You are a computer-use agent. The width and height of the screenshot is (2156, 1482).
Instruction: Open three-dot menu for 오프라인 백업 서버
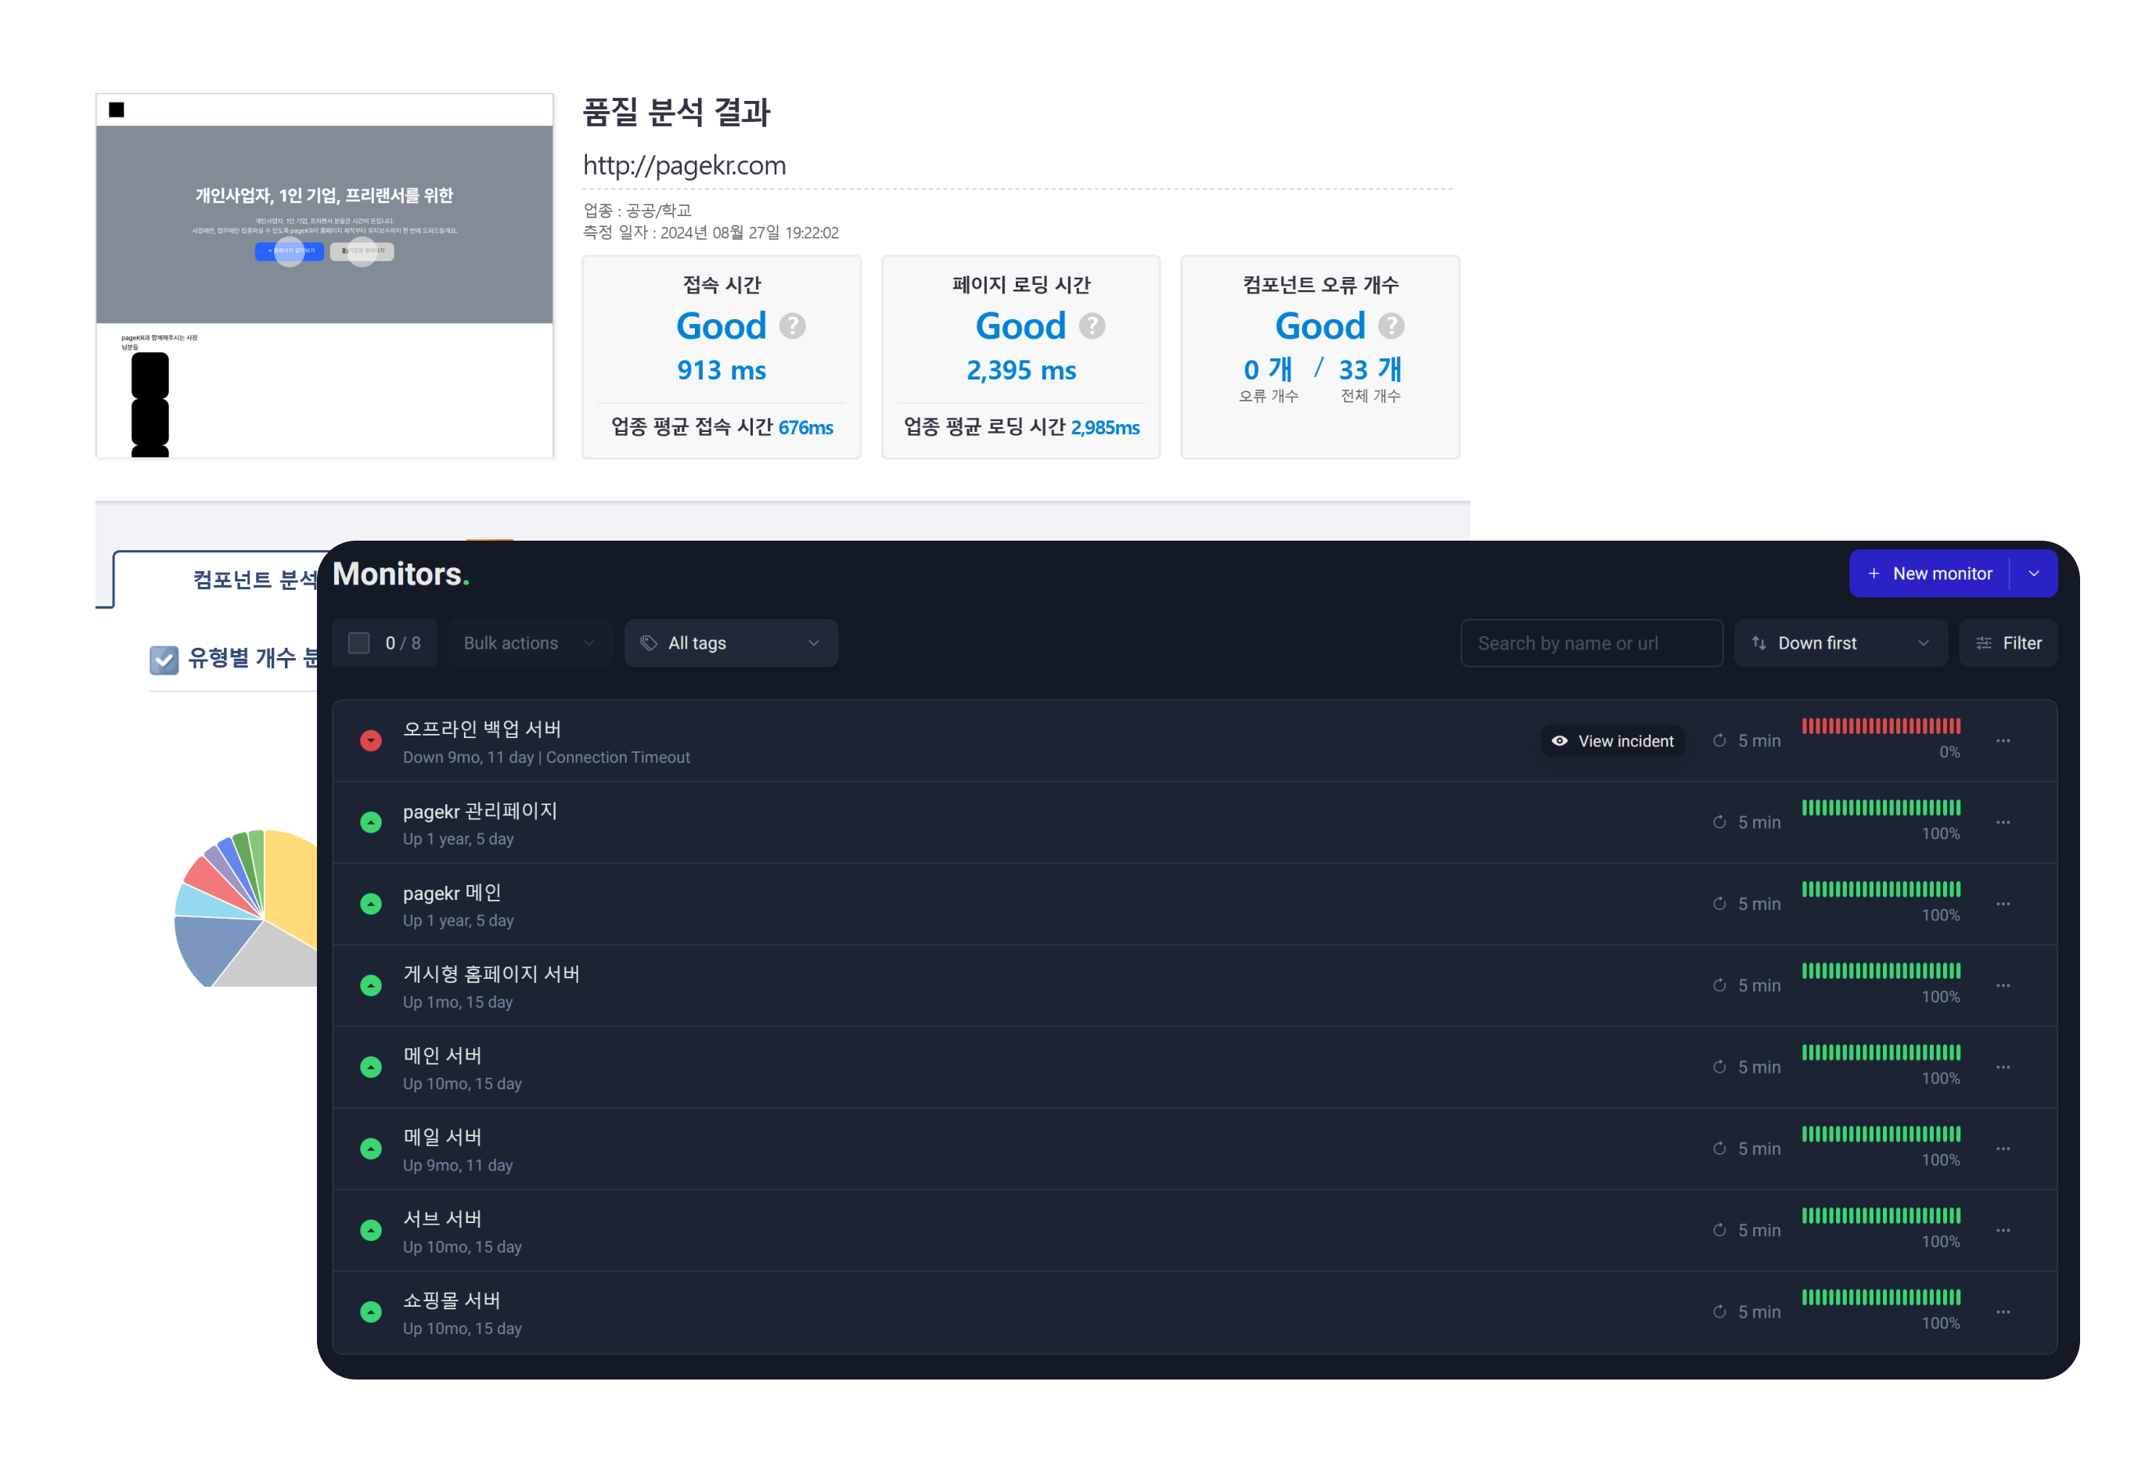click(2003, 741)
